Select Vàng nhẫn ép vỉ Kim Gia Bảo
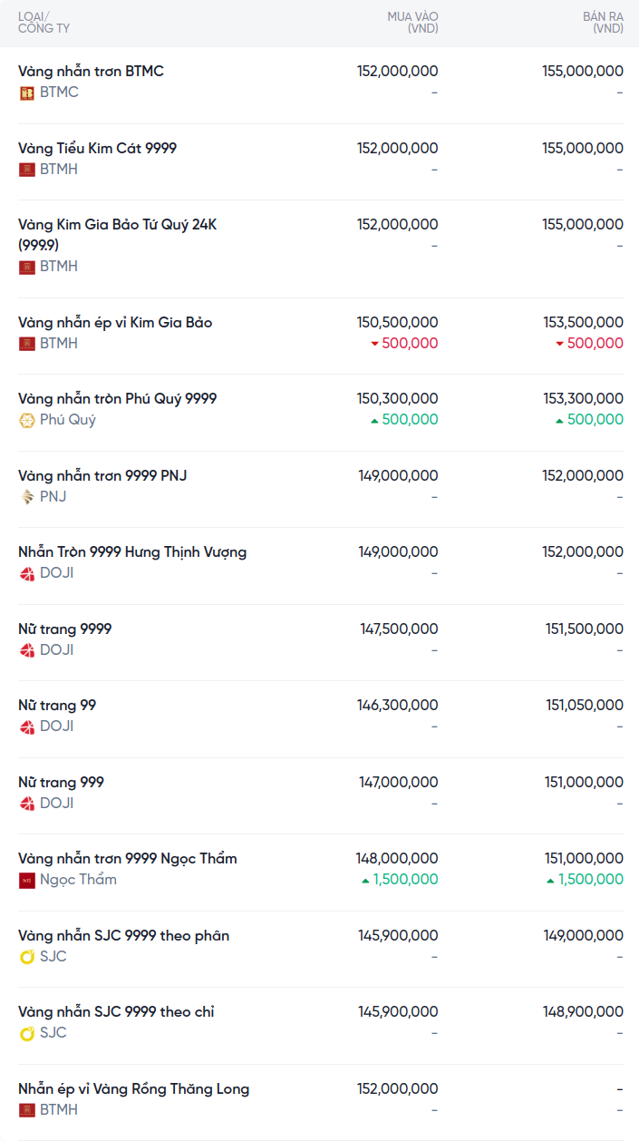639x1141 pixels. pos(115,323)
